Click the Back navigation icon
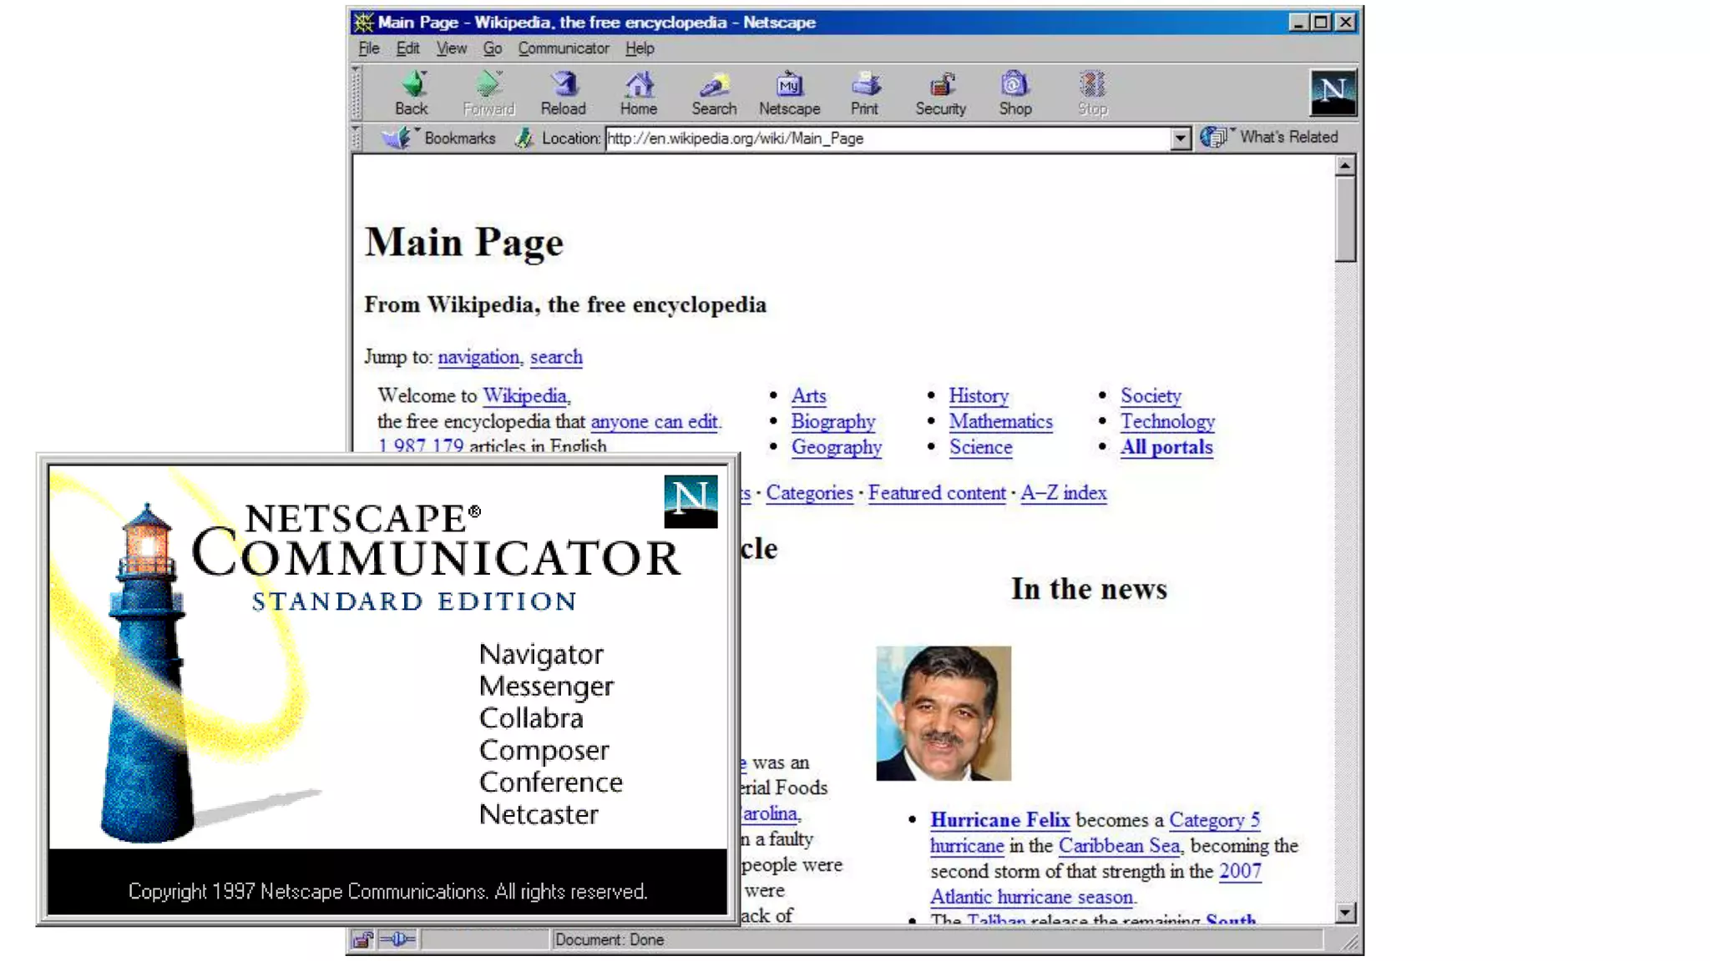Viewport: 1710px width, 961px height. (412, 85)
